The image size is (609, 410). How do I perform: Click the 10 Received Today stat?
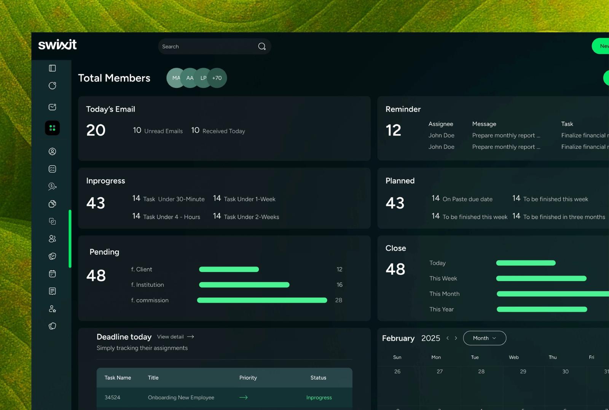pos(218,130)
